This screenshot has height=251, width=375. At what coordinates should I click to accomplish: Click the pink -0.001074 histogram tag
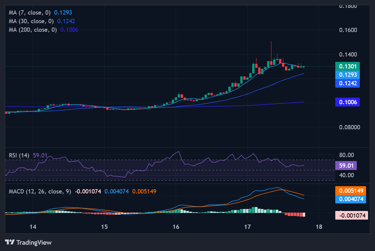[x=352, y=215]
